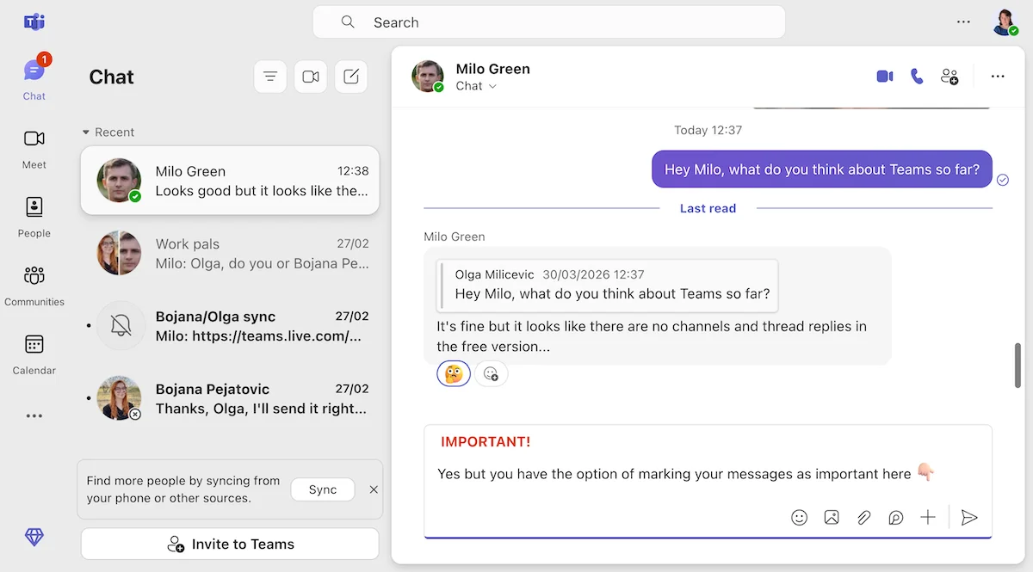The height and width of the screenshot is (572, 1033).
Task: Start an audio call with Milo Green
Action: click(916, 76)
